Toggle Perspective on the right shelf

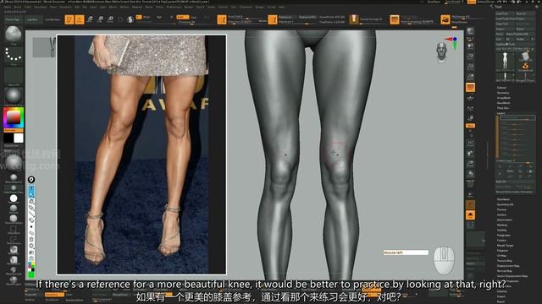[471, 88]
